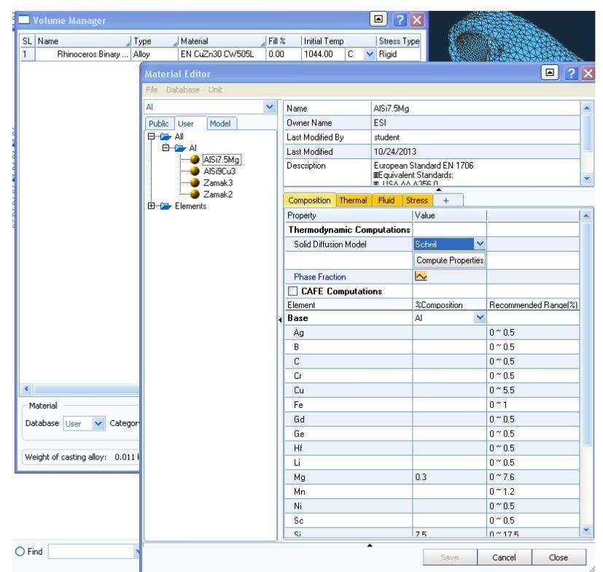
Task: Click the AlSi9Cu3 material sphere icon
Action: (x=195, y=171)
